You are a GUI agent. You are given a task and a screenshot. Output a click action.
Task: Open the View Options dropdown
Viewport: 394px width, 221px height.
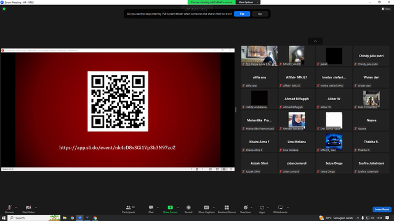coord(248,2)
